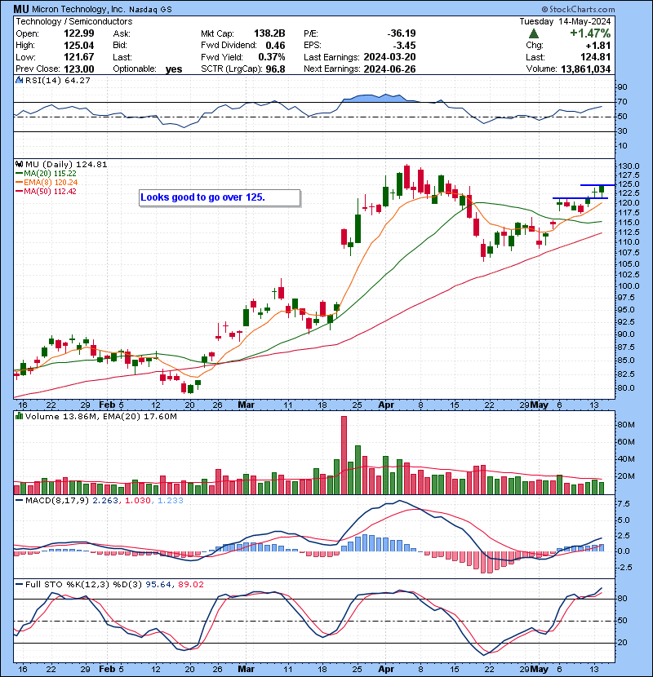This screenshot has width=653, height=677.
Task: Click the 130.0 price axis label
Action: click(629, 166)
